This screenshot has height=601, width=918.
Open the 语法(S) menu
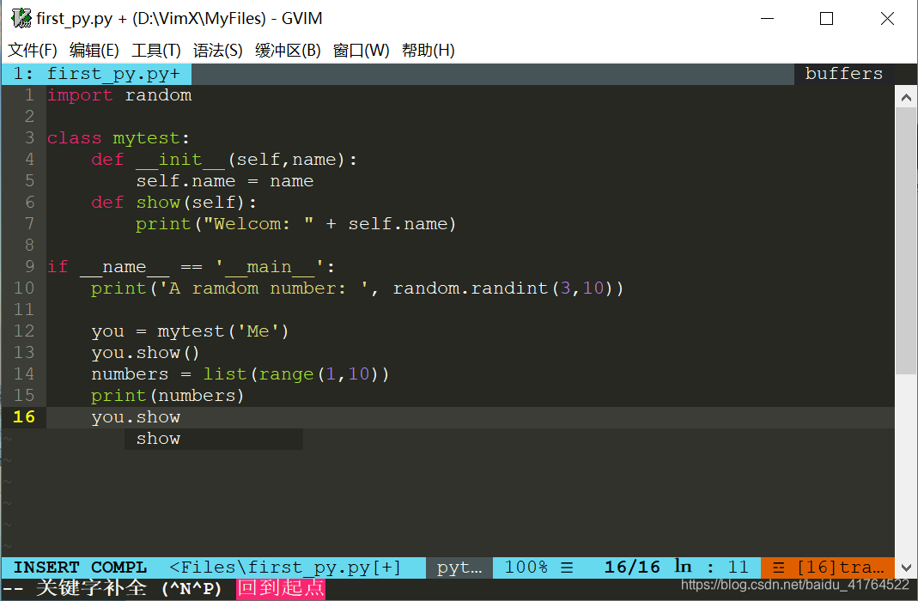[x=217, y=50]
